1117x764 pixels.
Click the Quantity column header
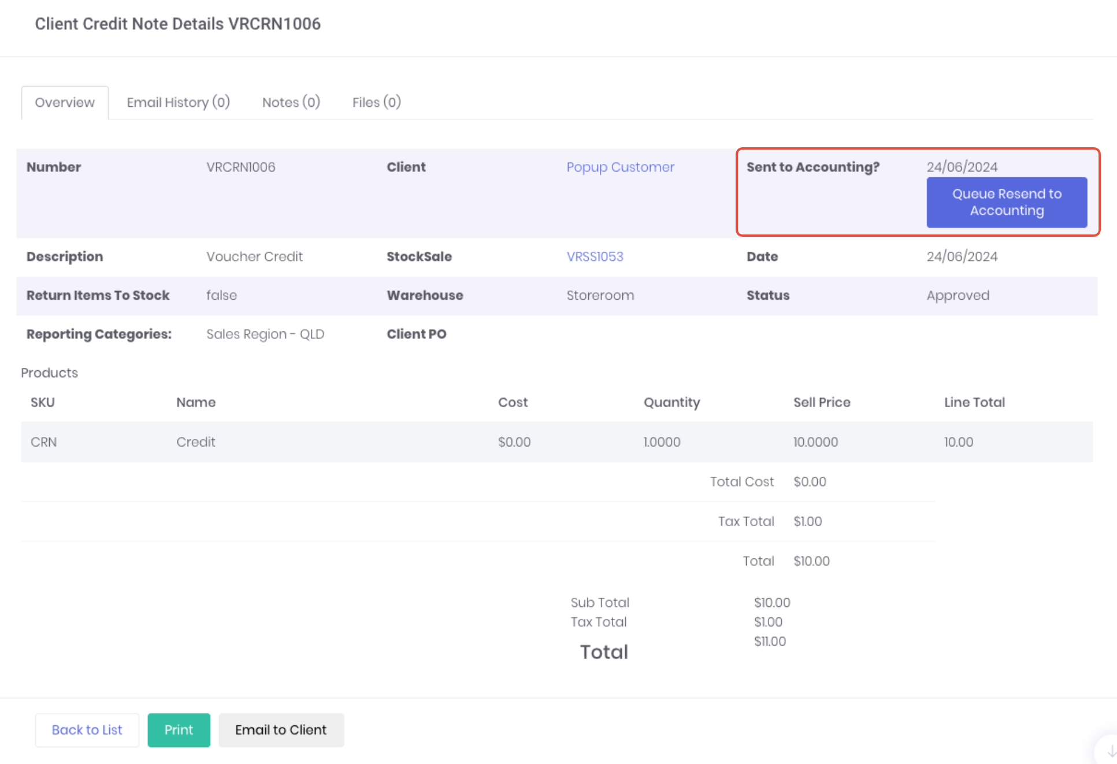(x=671, y=403)
